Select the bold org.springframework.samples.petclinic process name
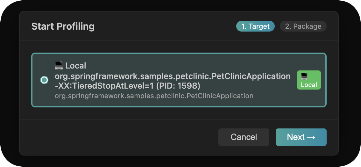361x167 pixels. (172, 76)
